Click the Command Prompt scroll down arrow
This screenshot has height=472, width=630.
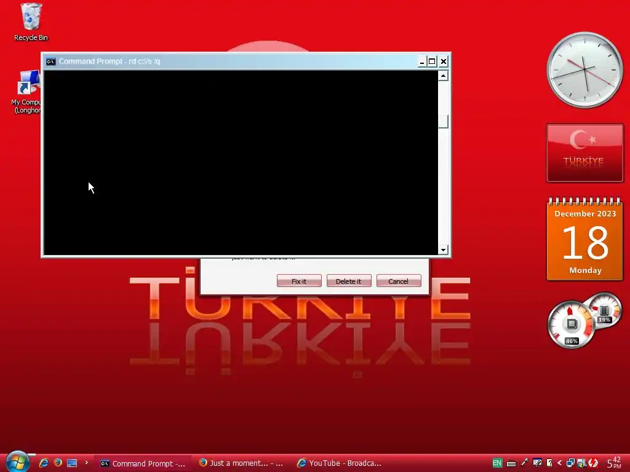coord(443,250)
